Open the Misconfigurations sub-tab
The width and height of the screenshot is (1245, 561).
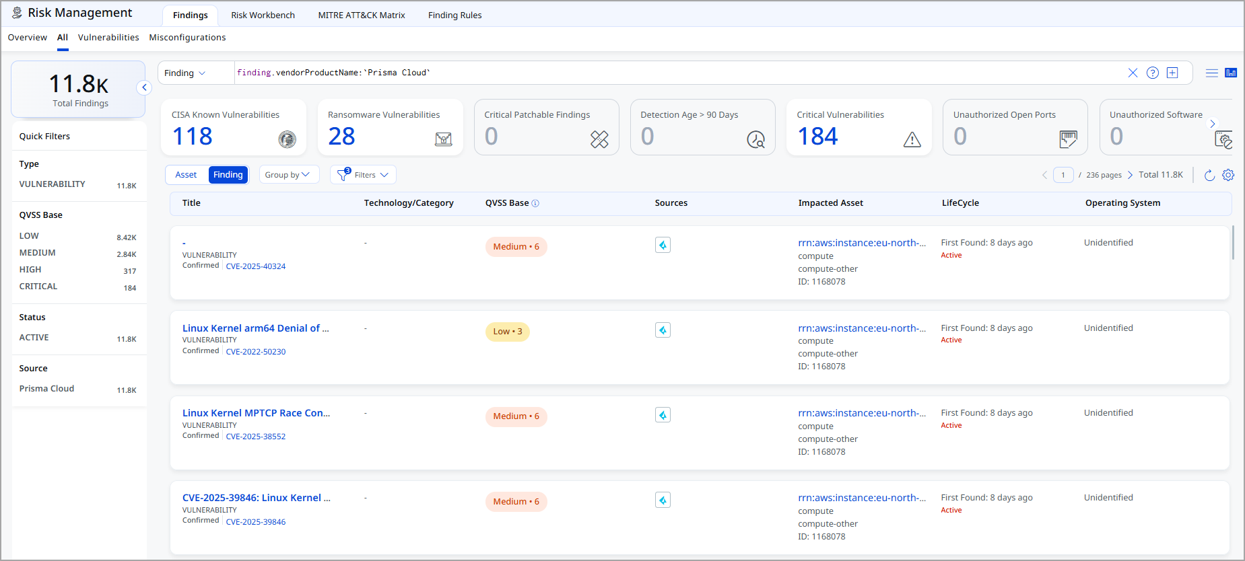click(x=187, y=38)
